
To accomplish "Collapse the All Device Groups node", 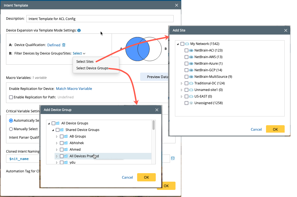I will coord(49,123).
